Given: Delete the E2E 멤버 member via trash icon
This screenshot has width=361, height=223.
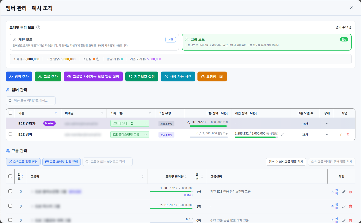Looking at the screenshot, I should [x=348, y=135].
